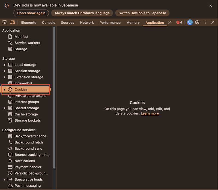Show more tabs with double chevron
This screenshot has height=190, width=218.
pos(170,22)
